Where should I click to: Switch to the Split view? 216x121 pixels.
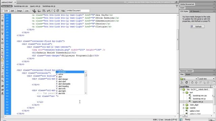coord(12,11)
